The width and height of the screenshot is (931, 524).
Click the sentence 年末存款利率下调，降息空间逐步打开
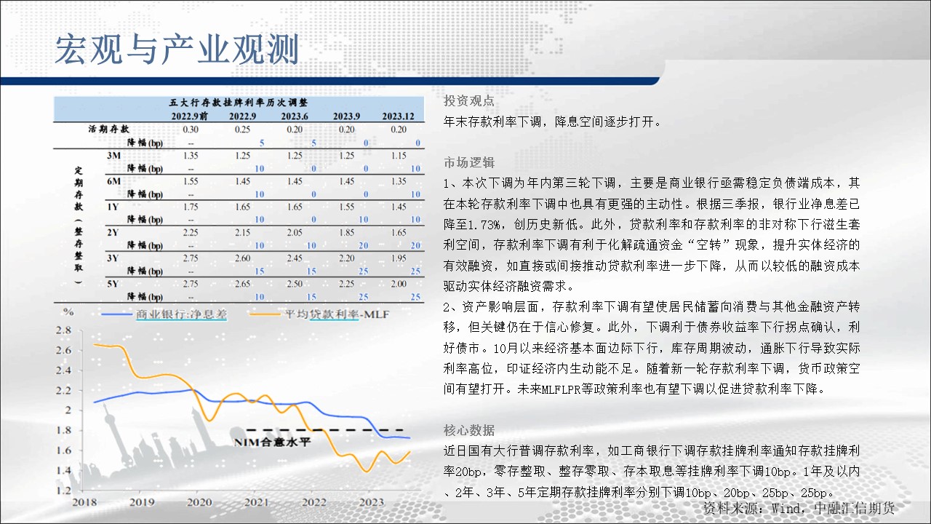click(x=552, y=122)
